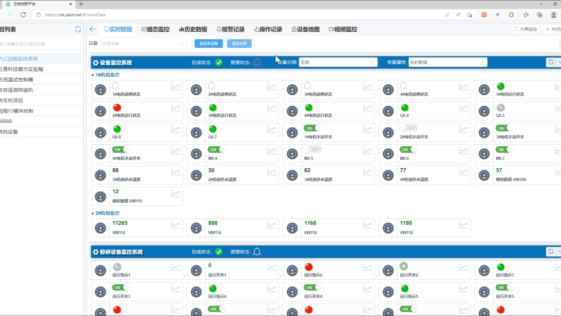Viewport: 561px width, 316px height.
Task: Click the 1#机组监控 group heading
Action: point(107,75)
